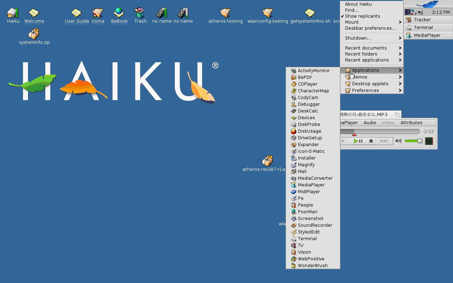Switch to Terminal in the Deskbar
The width and height of the screenshot is (453, 283).
click(423, 28)
